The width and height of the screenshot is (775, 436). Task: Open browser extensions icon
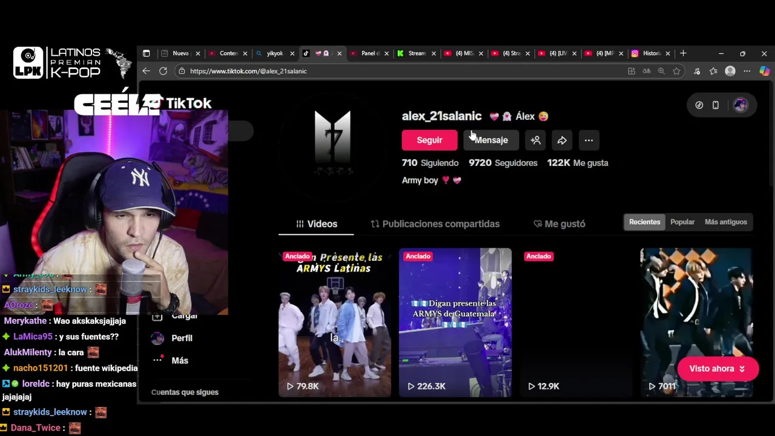pos(697,71)
